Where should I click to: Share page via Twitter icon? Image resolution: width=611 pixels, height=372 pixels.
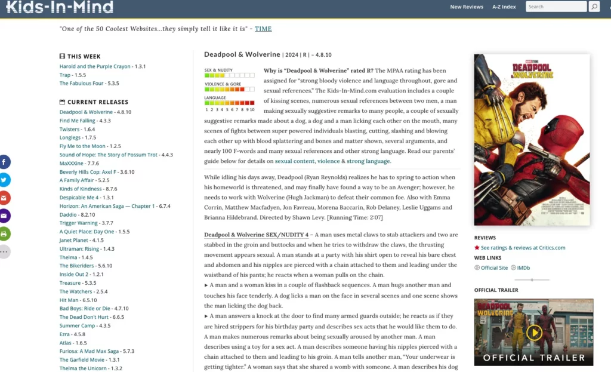point(4,180)
